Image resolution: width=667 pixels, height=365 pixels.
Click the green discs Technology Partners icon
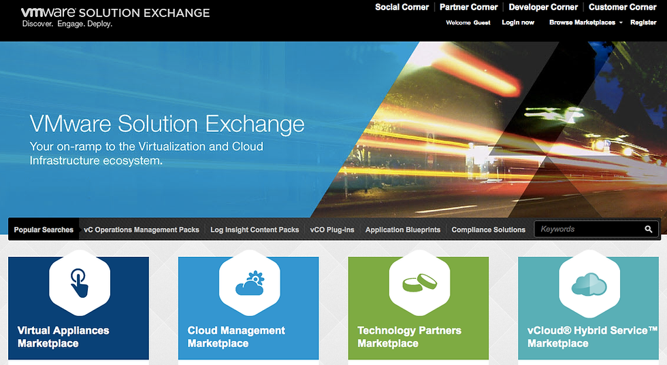[x=420, y=283]
